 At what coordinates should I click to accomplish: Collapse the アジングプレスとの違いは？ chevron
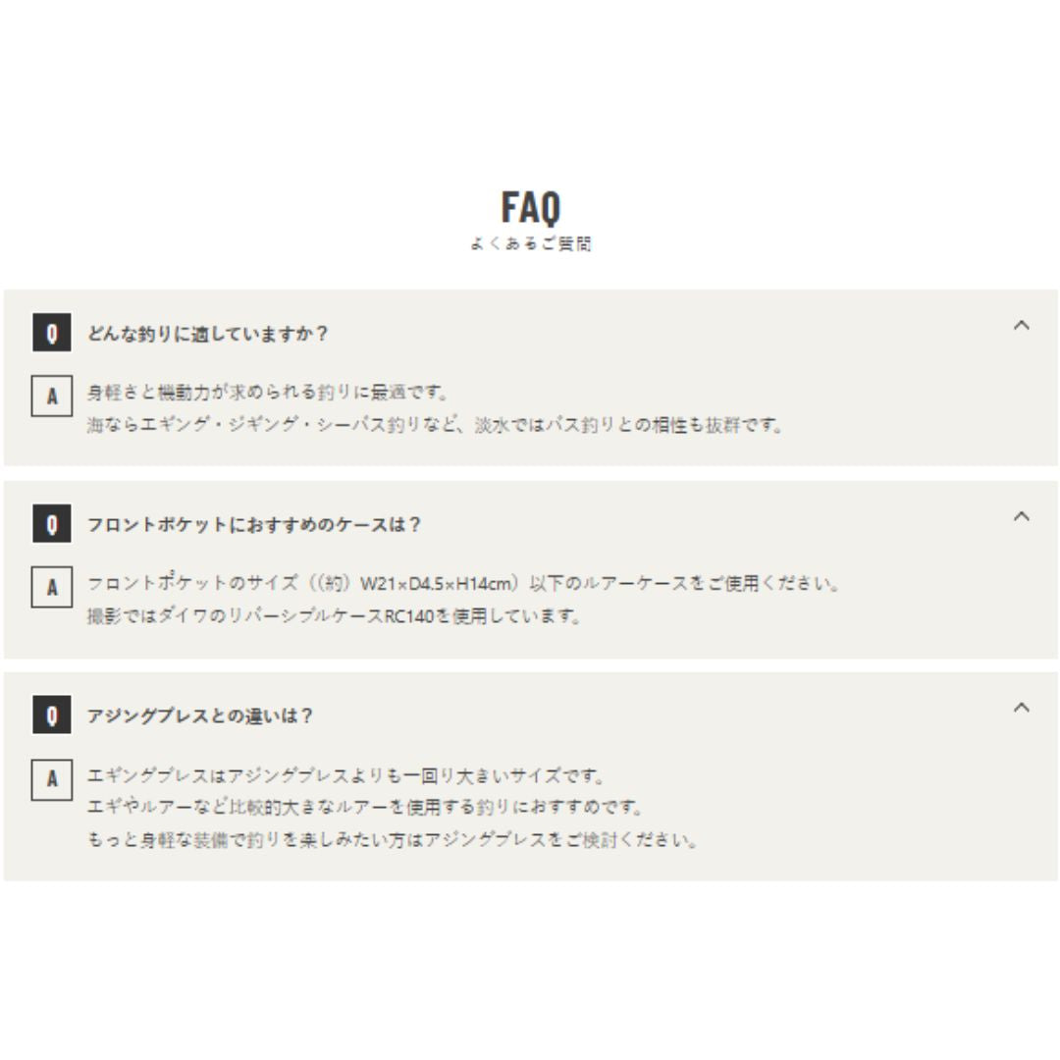click(1022, 708)
